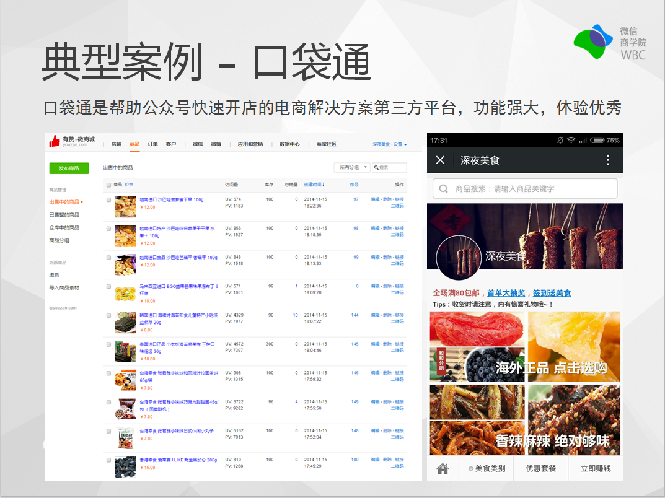Click the green 发布商品 button
This screenshot has width=665, height=498.
[69, 168]
